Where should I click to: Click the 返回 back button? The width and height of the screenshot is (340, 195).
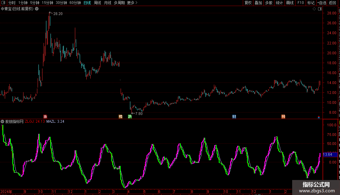coord(332,3)
